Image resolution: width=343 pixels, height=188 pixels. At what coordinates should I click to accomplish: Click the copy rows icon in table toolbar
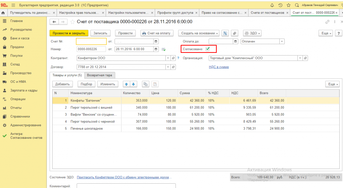[x=145, y=84]
